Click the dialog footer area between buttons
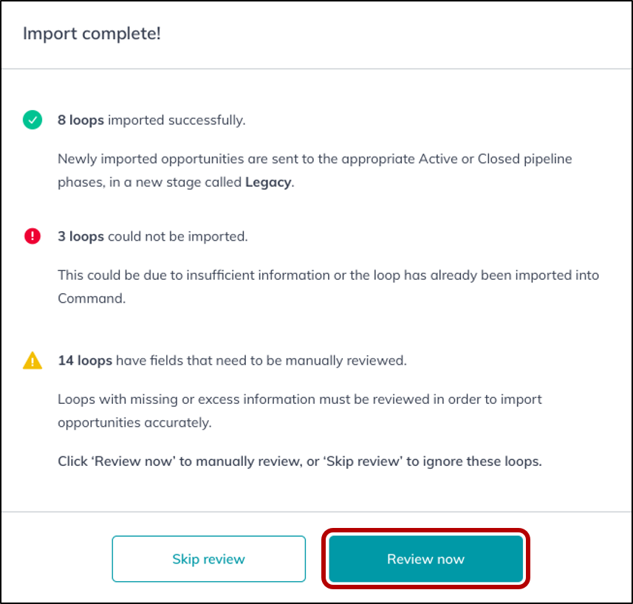633x604 pixels. 315,559
